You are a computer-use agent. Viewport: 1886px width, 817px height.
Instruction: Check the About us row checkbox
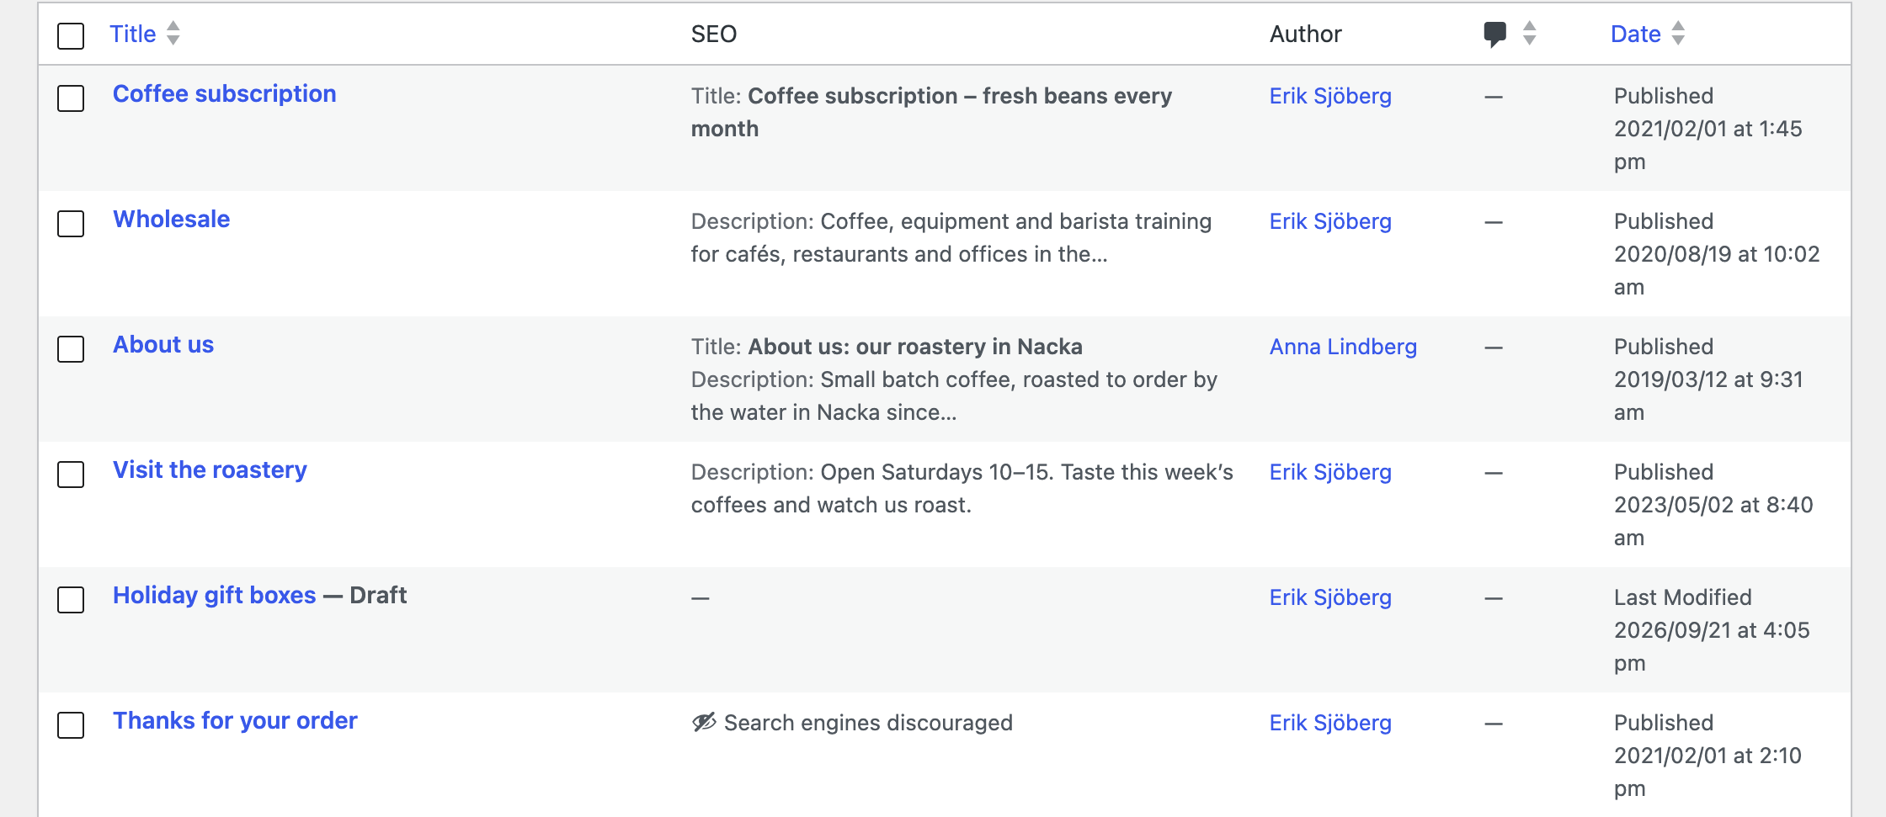point(71,349)
